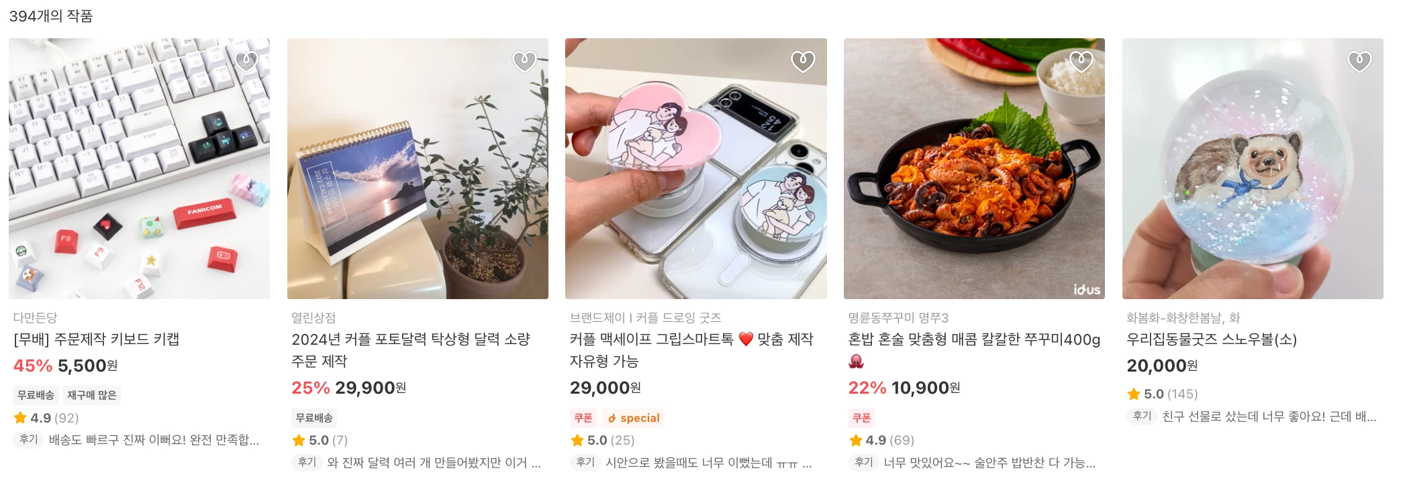Click the 무료배송 badge under the keycap price

coord(34,394)
